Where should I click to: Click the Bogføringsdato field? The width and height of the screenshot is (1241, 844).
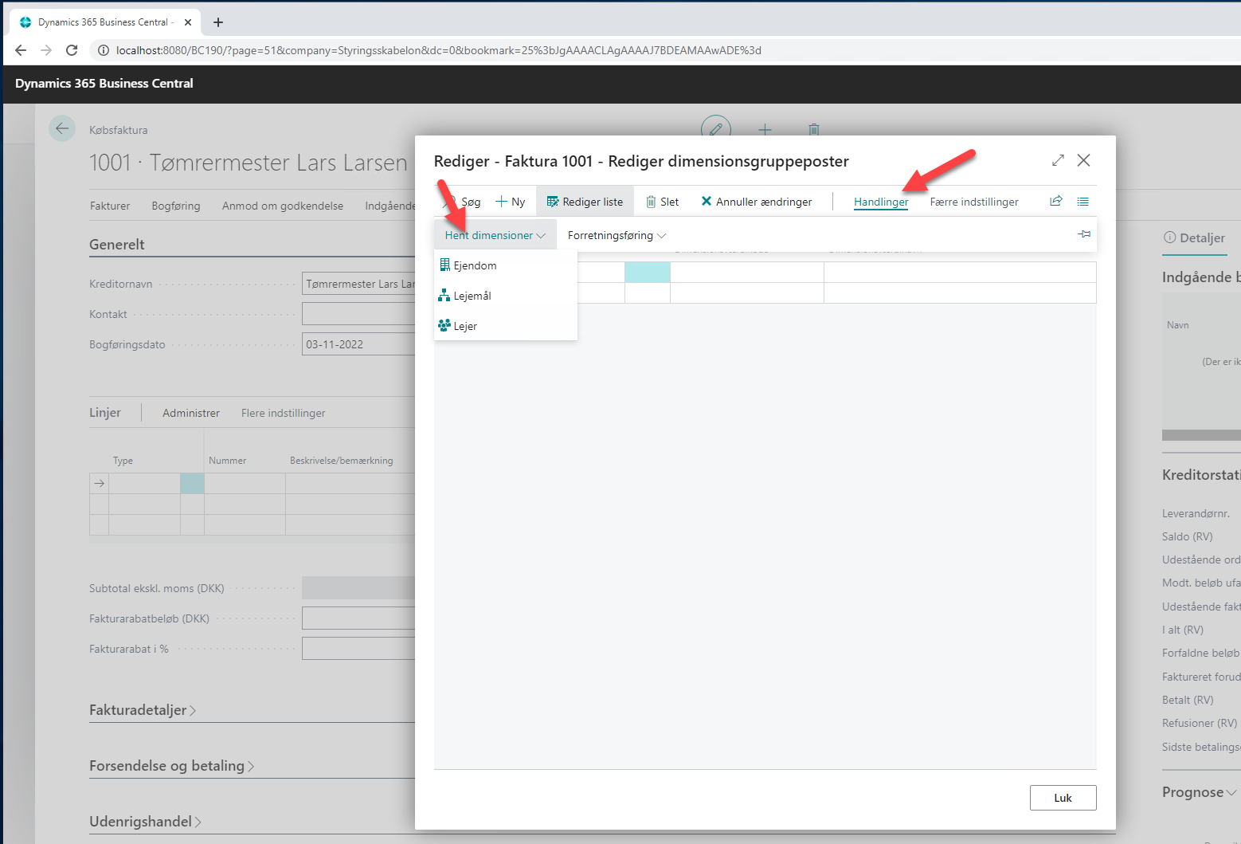[x=358, y=344]
